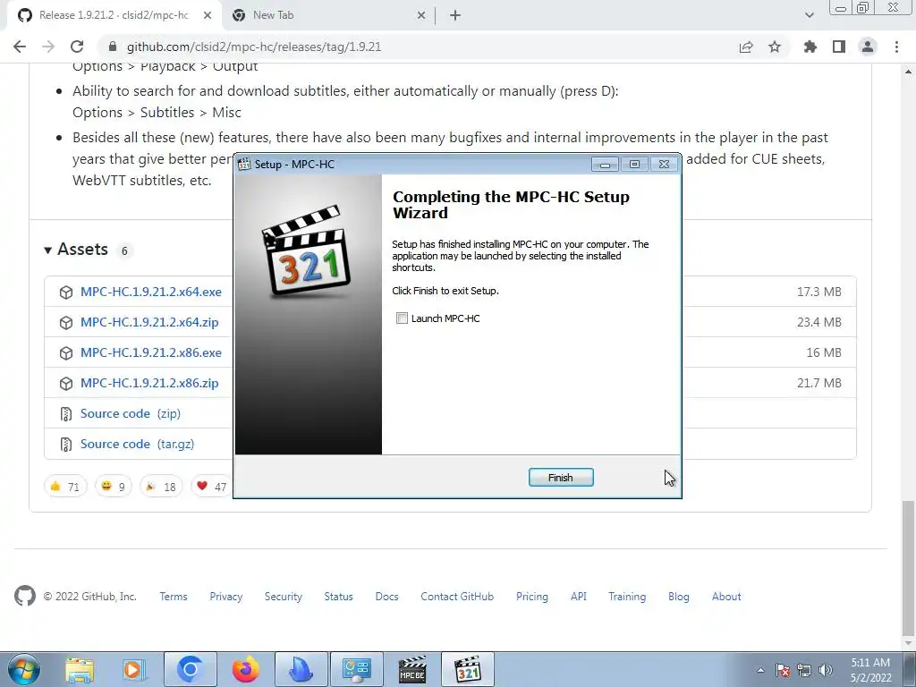Close the New Tab tab

pos(421,16)
